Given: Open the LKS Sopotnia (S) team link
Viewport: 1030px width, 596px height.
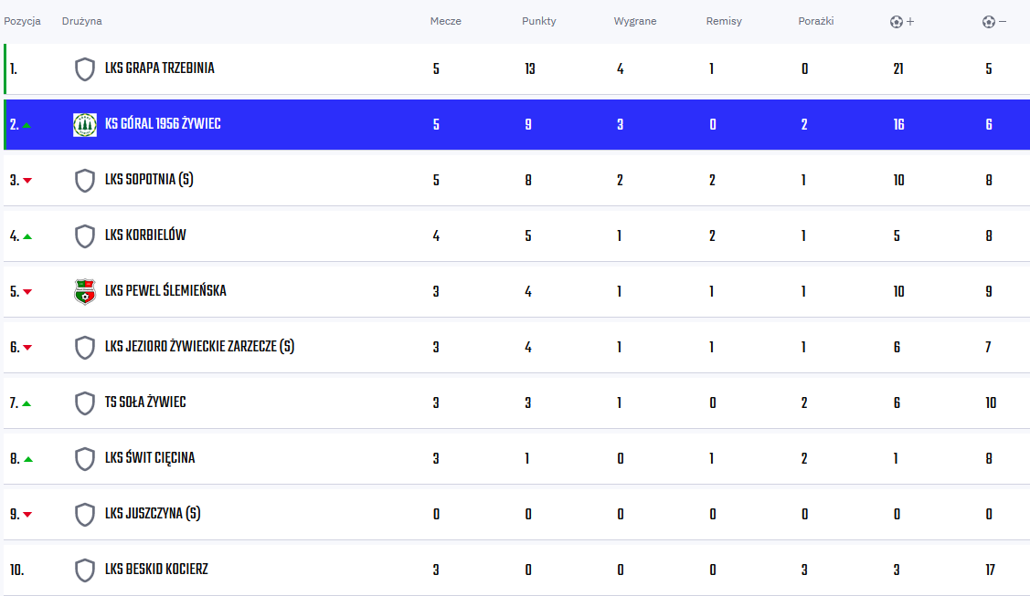Looking at the screenshot, I should point(149,180).
